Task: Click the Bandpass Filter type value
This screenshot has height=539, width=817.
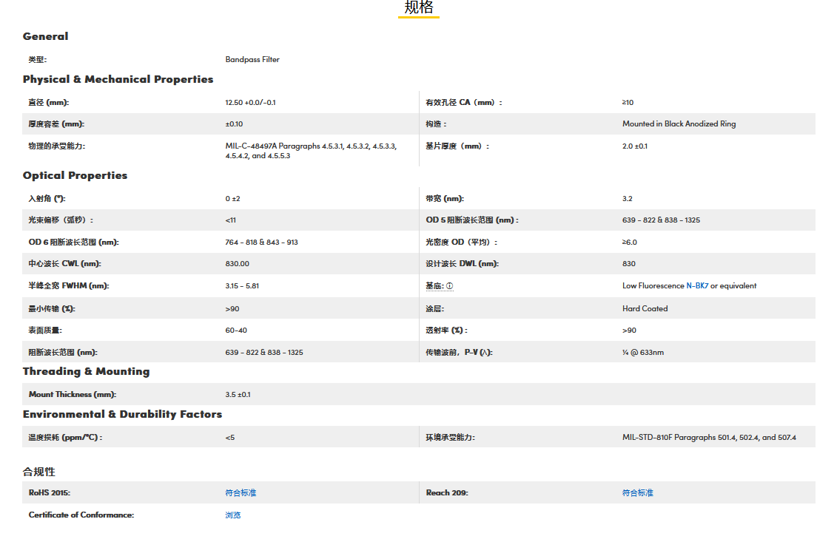Action: tap(252, 59)
